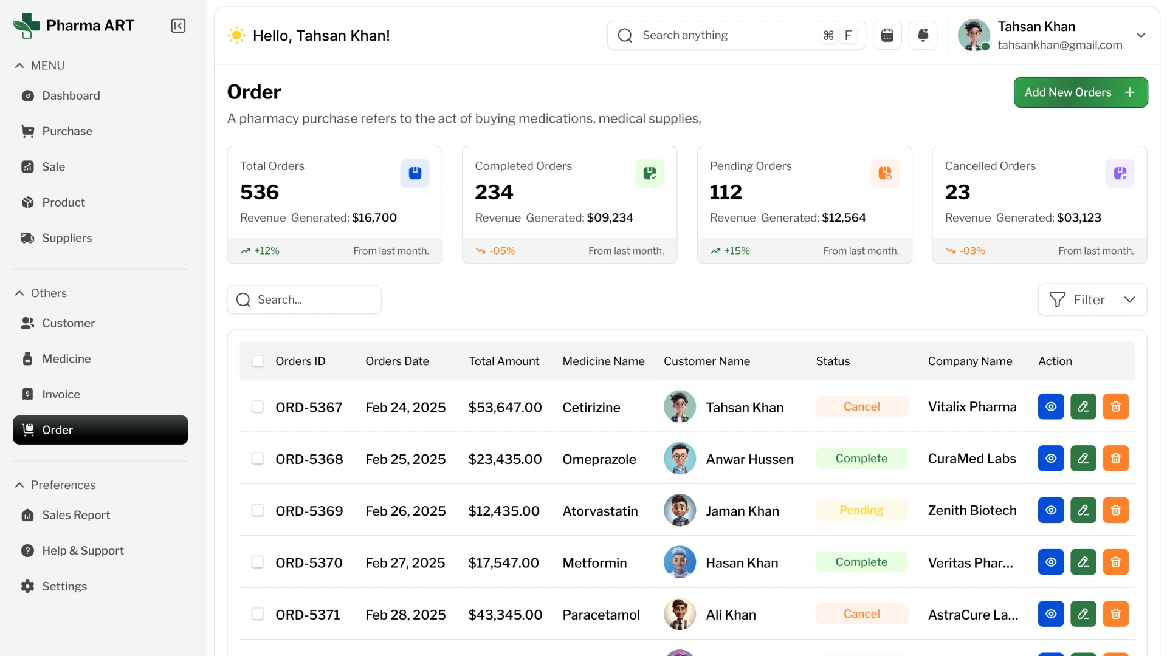This screenshot has height=656, width=1167.
Task: Open the Filter dropdown
Action: tap(1092, 299)
